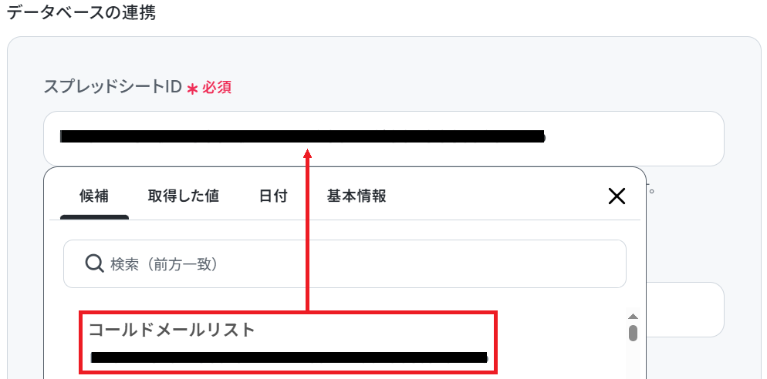Click the magnifier search icon
Screen dimensions: 767x379
pyautogui.click(x=94, y=263)
